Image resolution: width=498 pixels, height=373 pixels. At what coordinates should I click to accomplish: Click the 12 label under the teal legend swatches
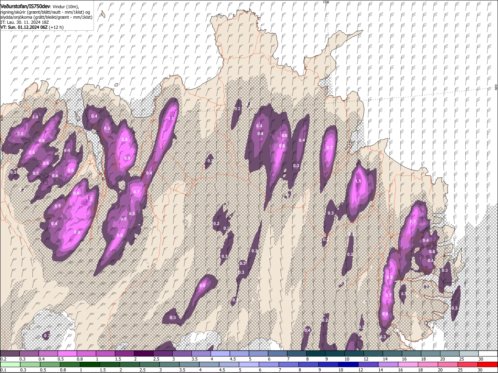[x=366, y=359]
